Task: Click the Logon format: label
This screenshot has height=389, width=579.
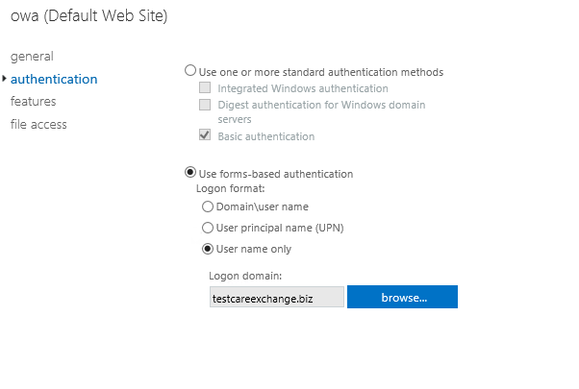Action: point(231,188)
